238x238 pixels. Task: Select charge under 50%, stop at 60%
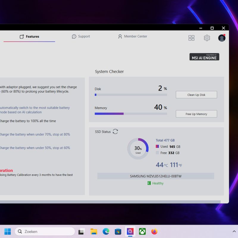[35, 148]
